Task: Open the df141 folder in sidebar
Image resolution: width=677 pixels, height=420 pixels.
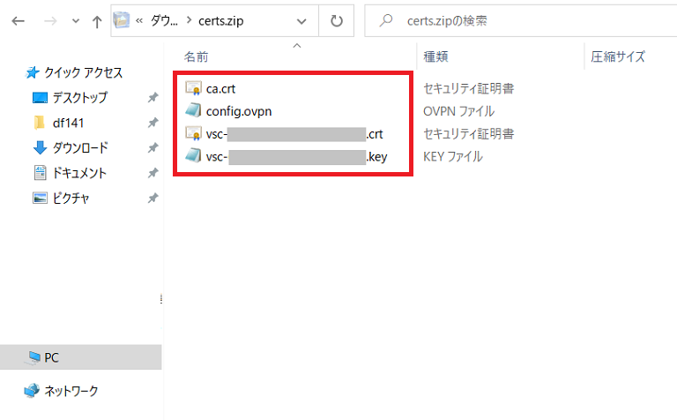Action: coord(68,123)
